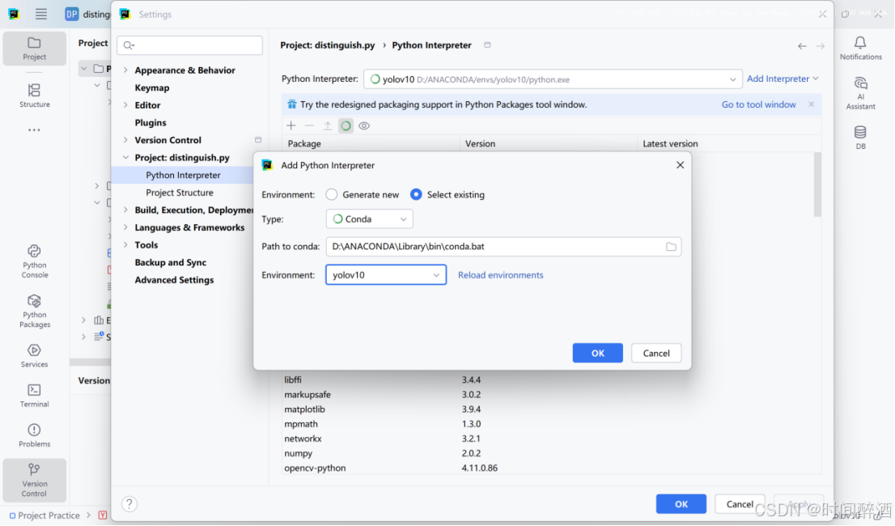
Task: Open the Type Conda dropdown
Action: 369,219
